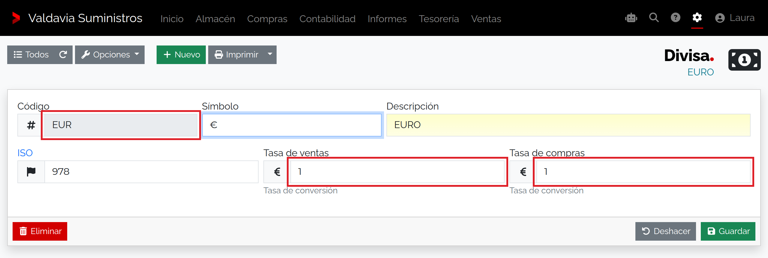Screen dimensions: 768x258
Task: Click the EURO subtitle under Divisa
Action: (701, 72)
